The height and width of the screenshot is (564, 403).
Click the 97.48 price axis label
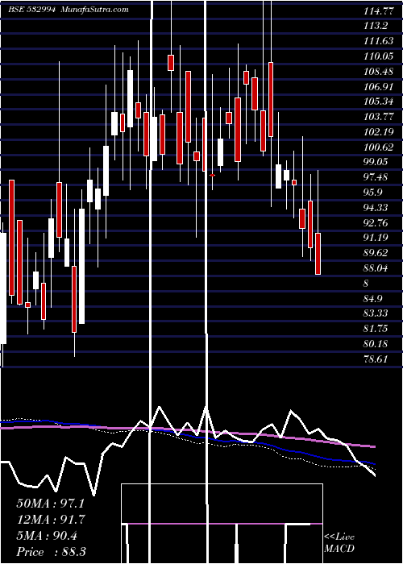(376, 177)
